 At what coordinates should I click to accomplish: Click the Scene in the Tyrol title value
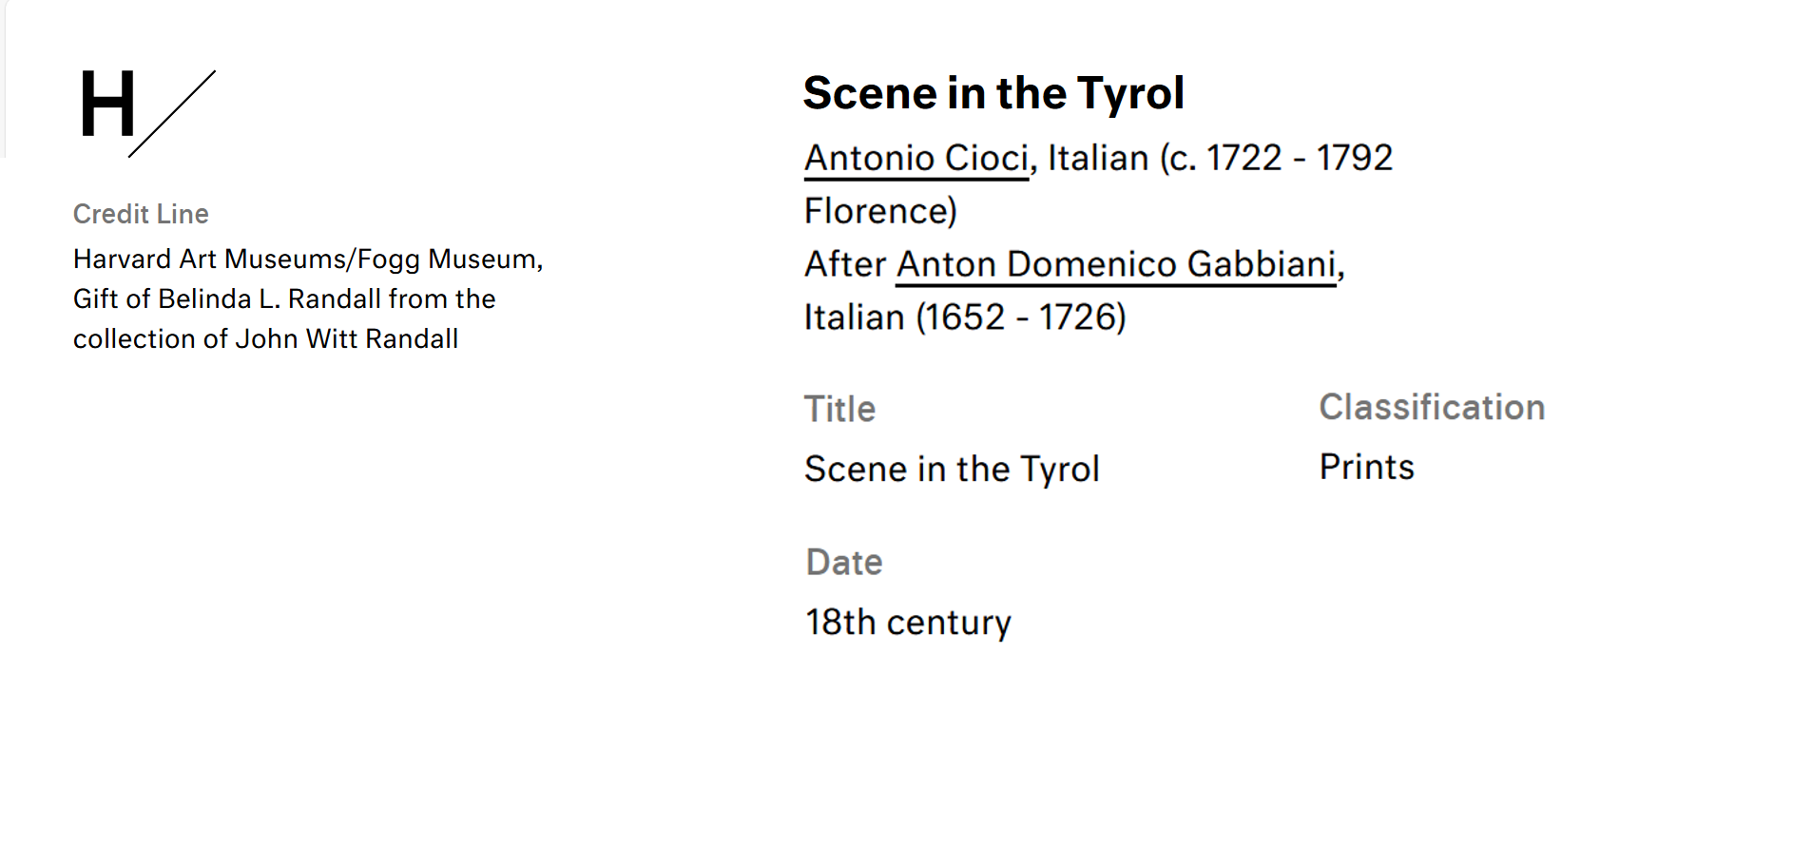(x=952, y=469)
